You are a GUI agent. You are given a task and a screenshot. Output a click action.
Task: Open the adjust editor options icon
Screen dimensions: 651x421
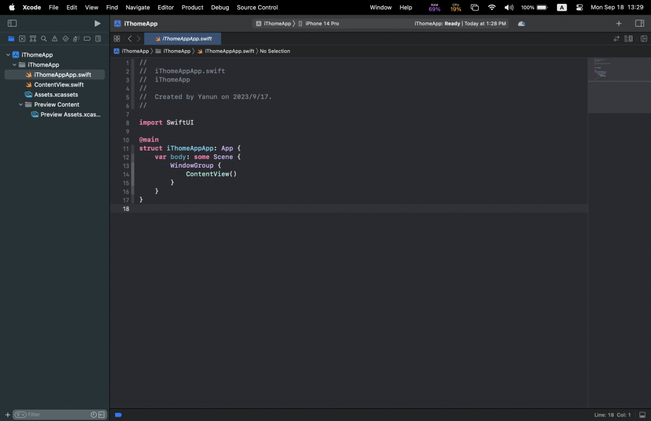coord(629,39)
